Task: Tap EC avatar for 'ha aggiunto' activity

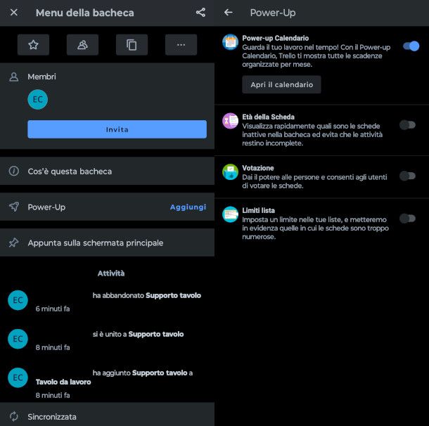Action: click(18, 378)
